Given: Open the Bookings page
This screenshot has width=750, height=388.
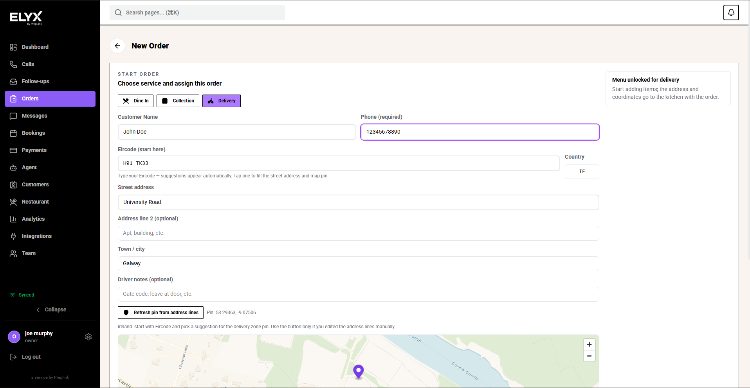Looking at the screenshot, I should tap(50, 133).
